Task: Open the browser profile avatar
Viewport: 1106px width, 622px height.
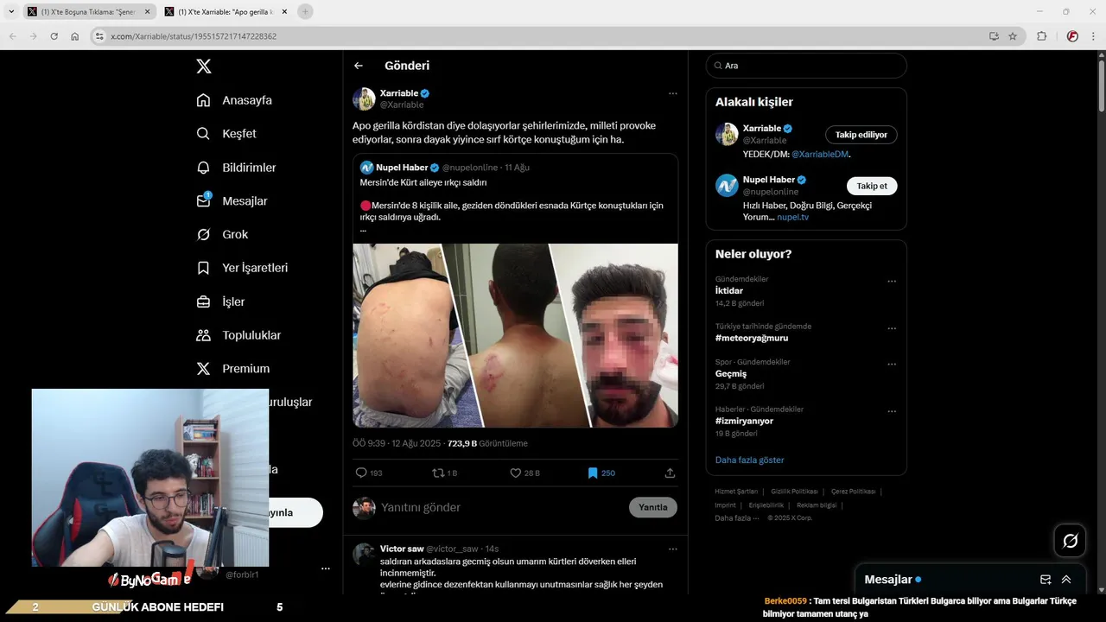Action: tap(1072, 36)
